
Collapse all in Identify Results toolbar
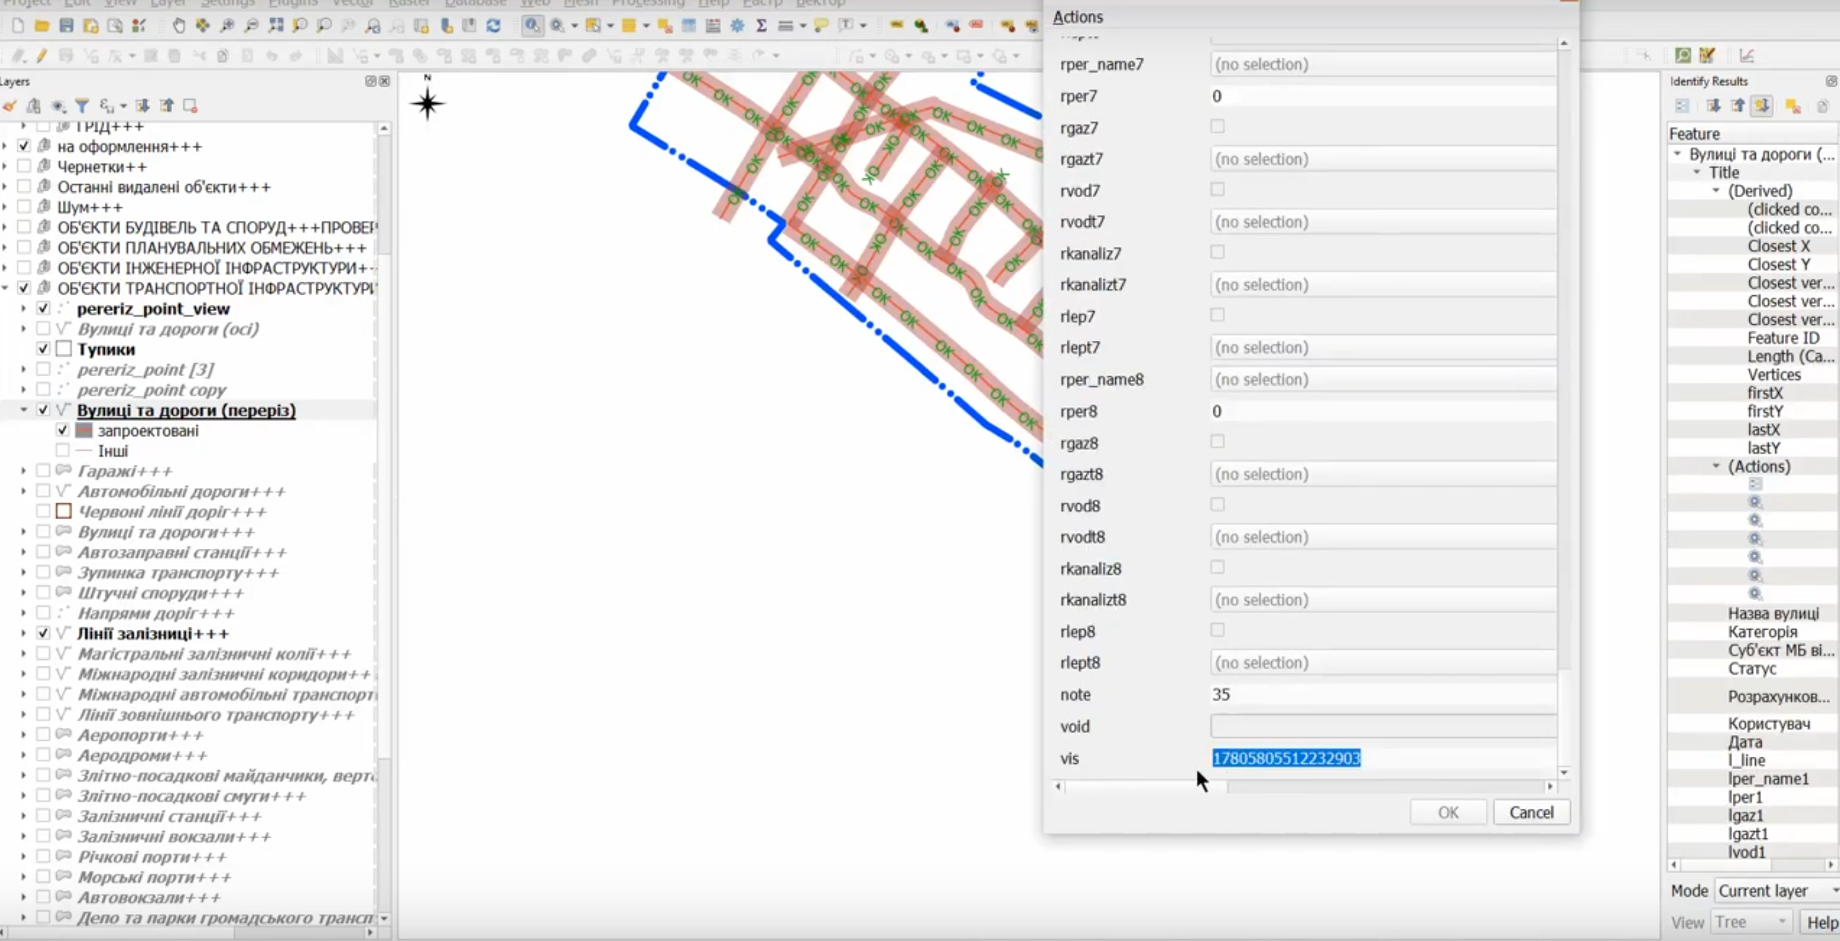pos(1737,107)
